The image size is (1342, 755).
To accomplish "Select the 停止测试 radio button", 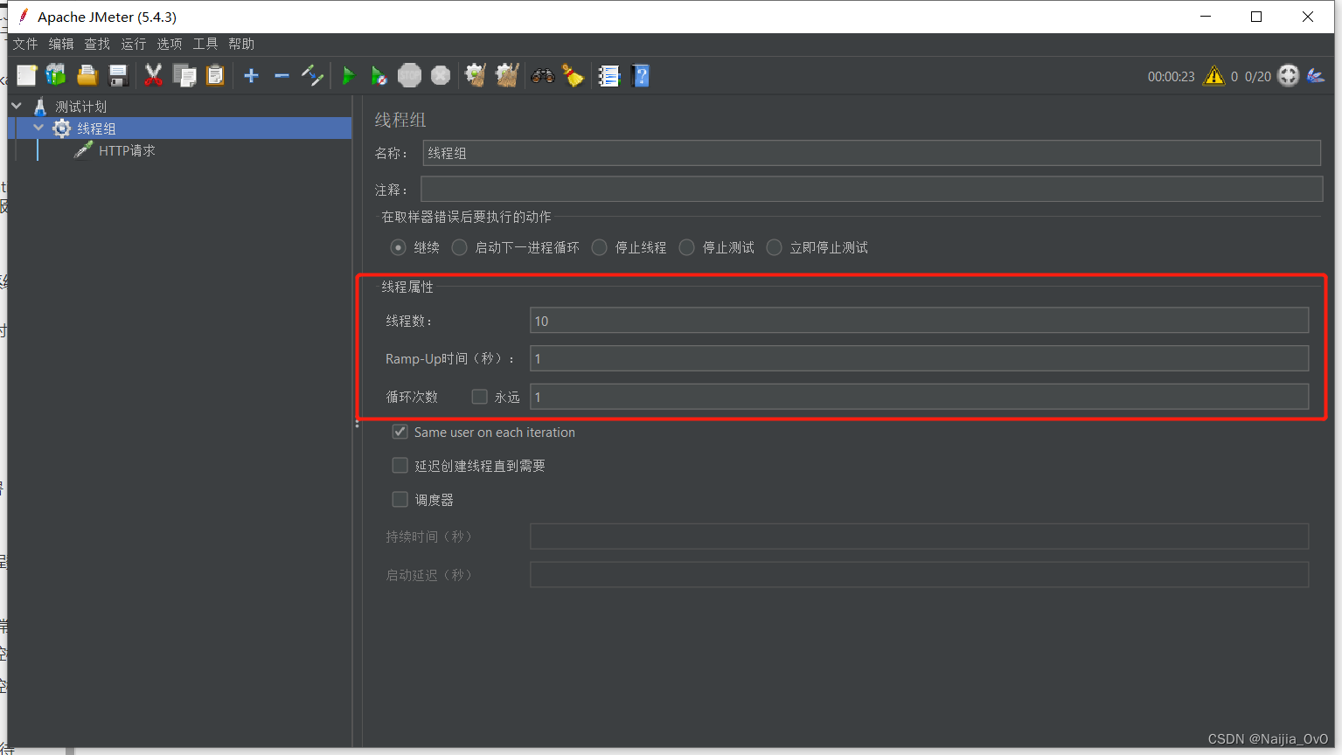I will (x=686, y=247).
